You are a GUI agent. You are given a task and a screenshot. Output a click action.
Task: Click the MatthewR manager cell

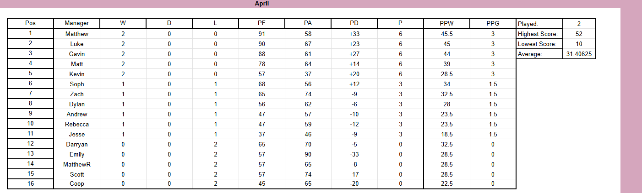[76, 164]
